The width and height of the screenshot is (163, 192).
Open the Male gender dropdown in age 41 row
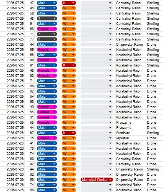[47, 143]
